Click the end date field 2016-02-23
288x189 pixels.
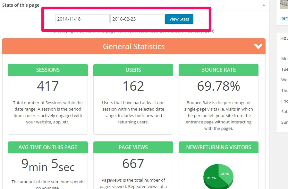[137, 19]
